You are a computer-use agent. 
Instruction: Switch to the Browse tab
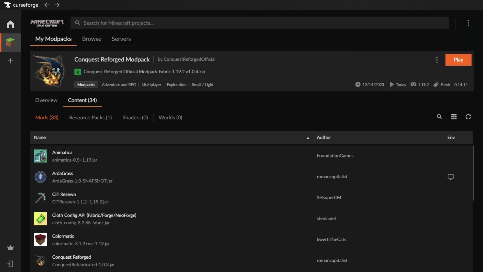coord(92,39)
